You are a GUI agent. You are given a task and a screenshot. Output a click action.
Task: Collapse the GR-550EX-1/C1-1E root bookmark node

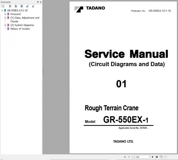[2, 10]
